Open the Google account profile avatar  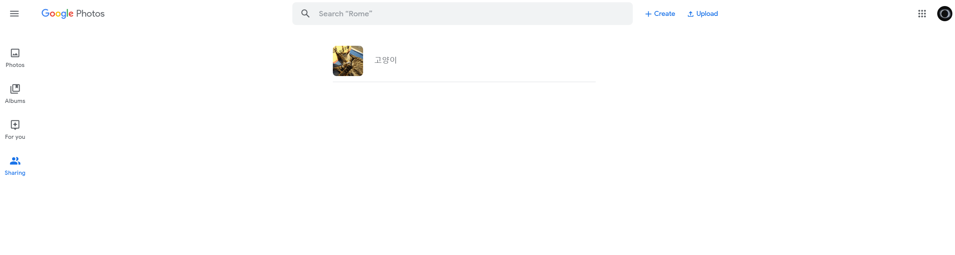(x=944, y=14)
